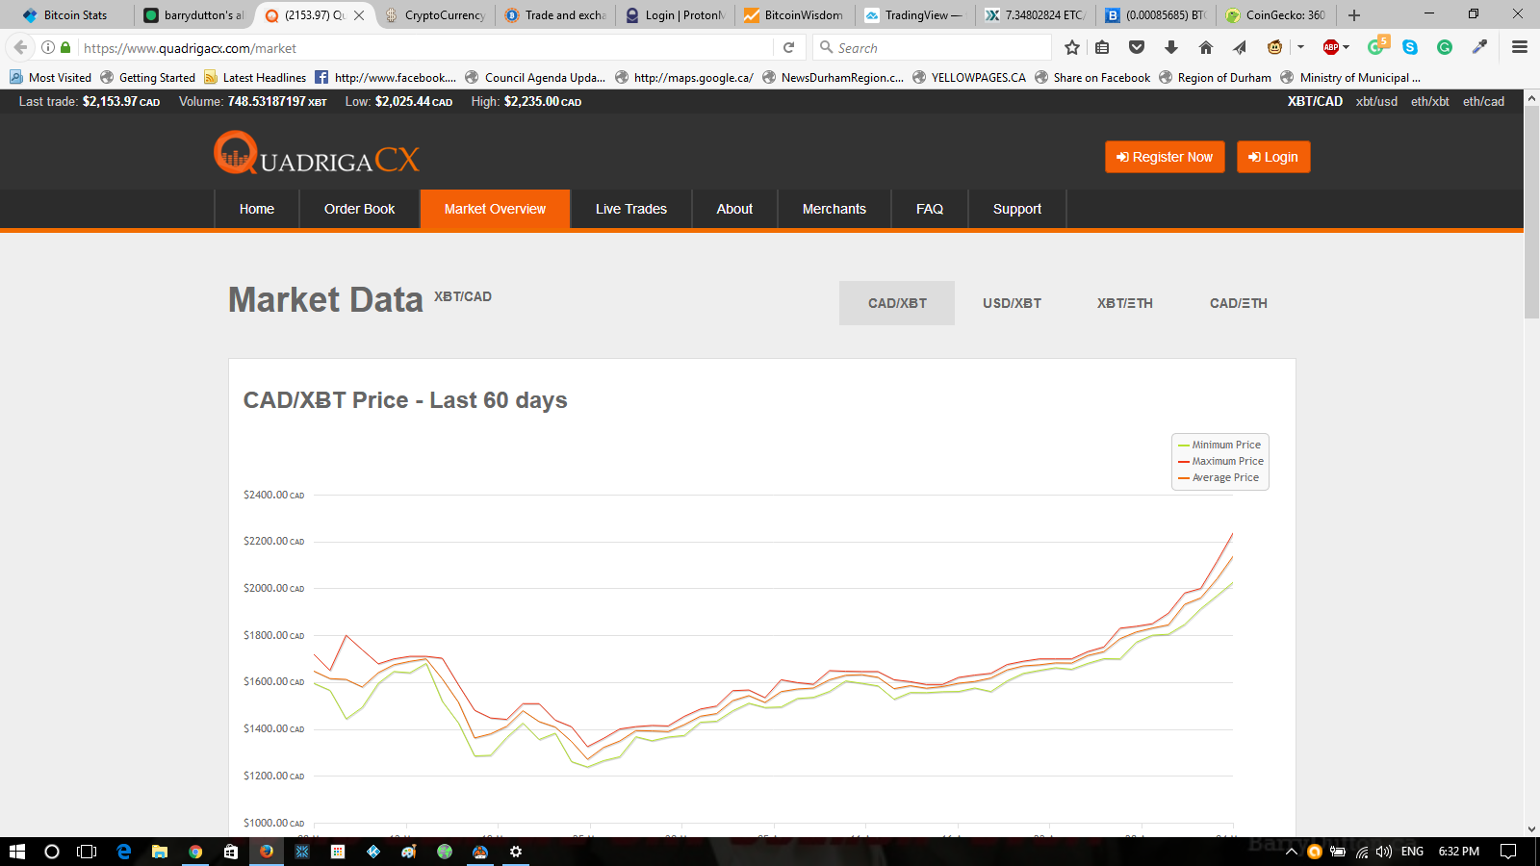The image size is (1540, 866).
Task: Click the QuadrigaCX logo
Action: click(x=317, y=154)
